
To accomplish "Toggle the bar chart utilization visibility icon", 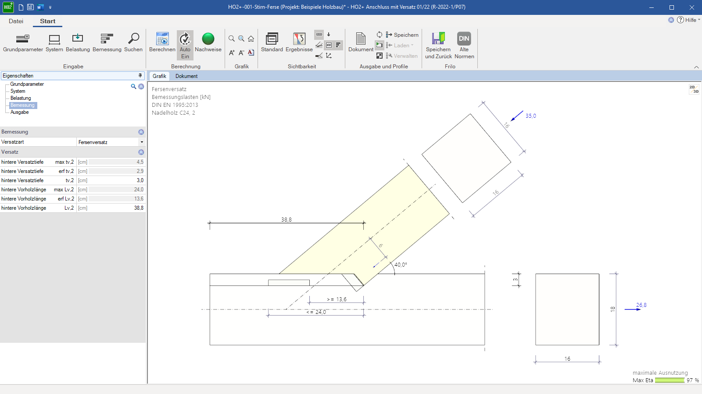I will [338, 45].
